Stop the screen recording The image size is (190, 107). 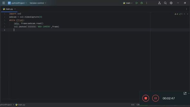(146, 98)
